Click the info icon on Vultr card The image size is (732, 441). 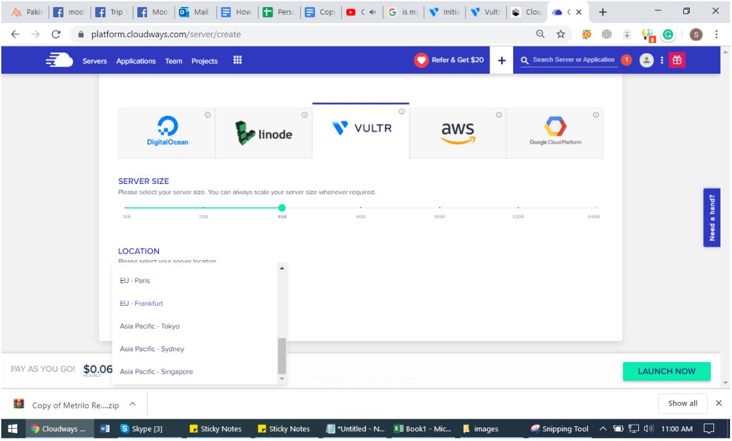[x=402, y=112]
